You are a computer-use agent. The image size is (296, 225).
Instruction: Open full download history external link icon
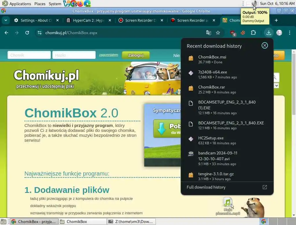pyautogui.click(x=265, y=187)
